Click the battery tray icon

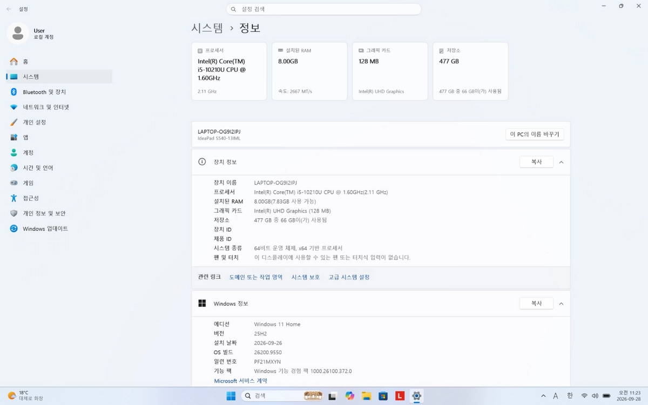pos(606,396)
